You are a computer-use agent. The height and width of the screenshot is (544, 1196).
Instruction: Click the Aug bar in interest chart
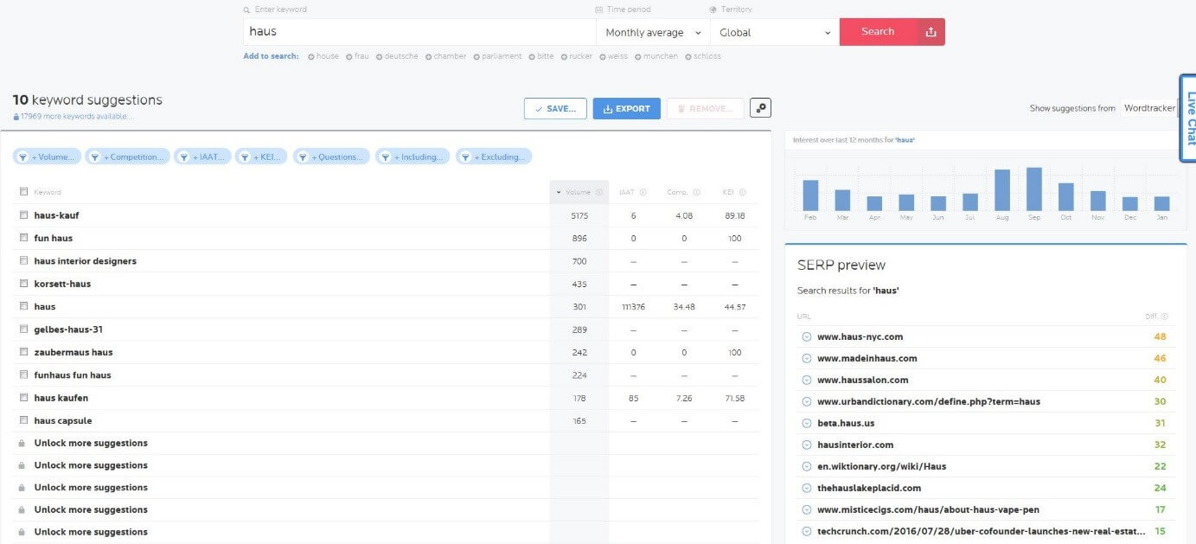(1002, 190)
